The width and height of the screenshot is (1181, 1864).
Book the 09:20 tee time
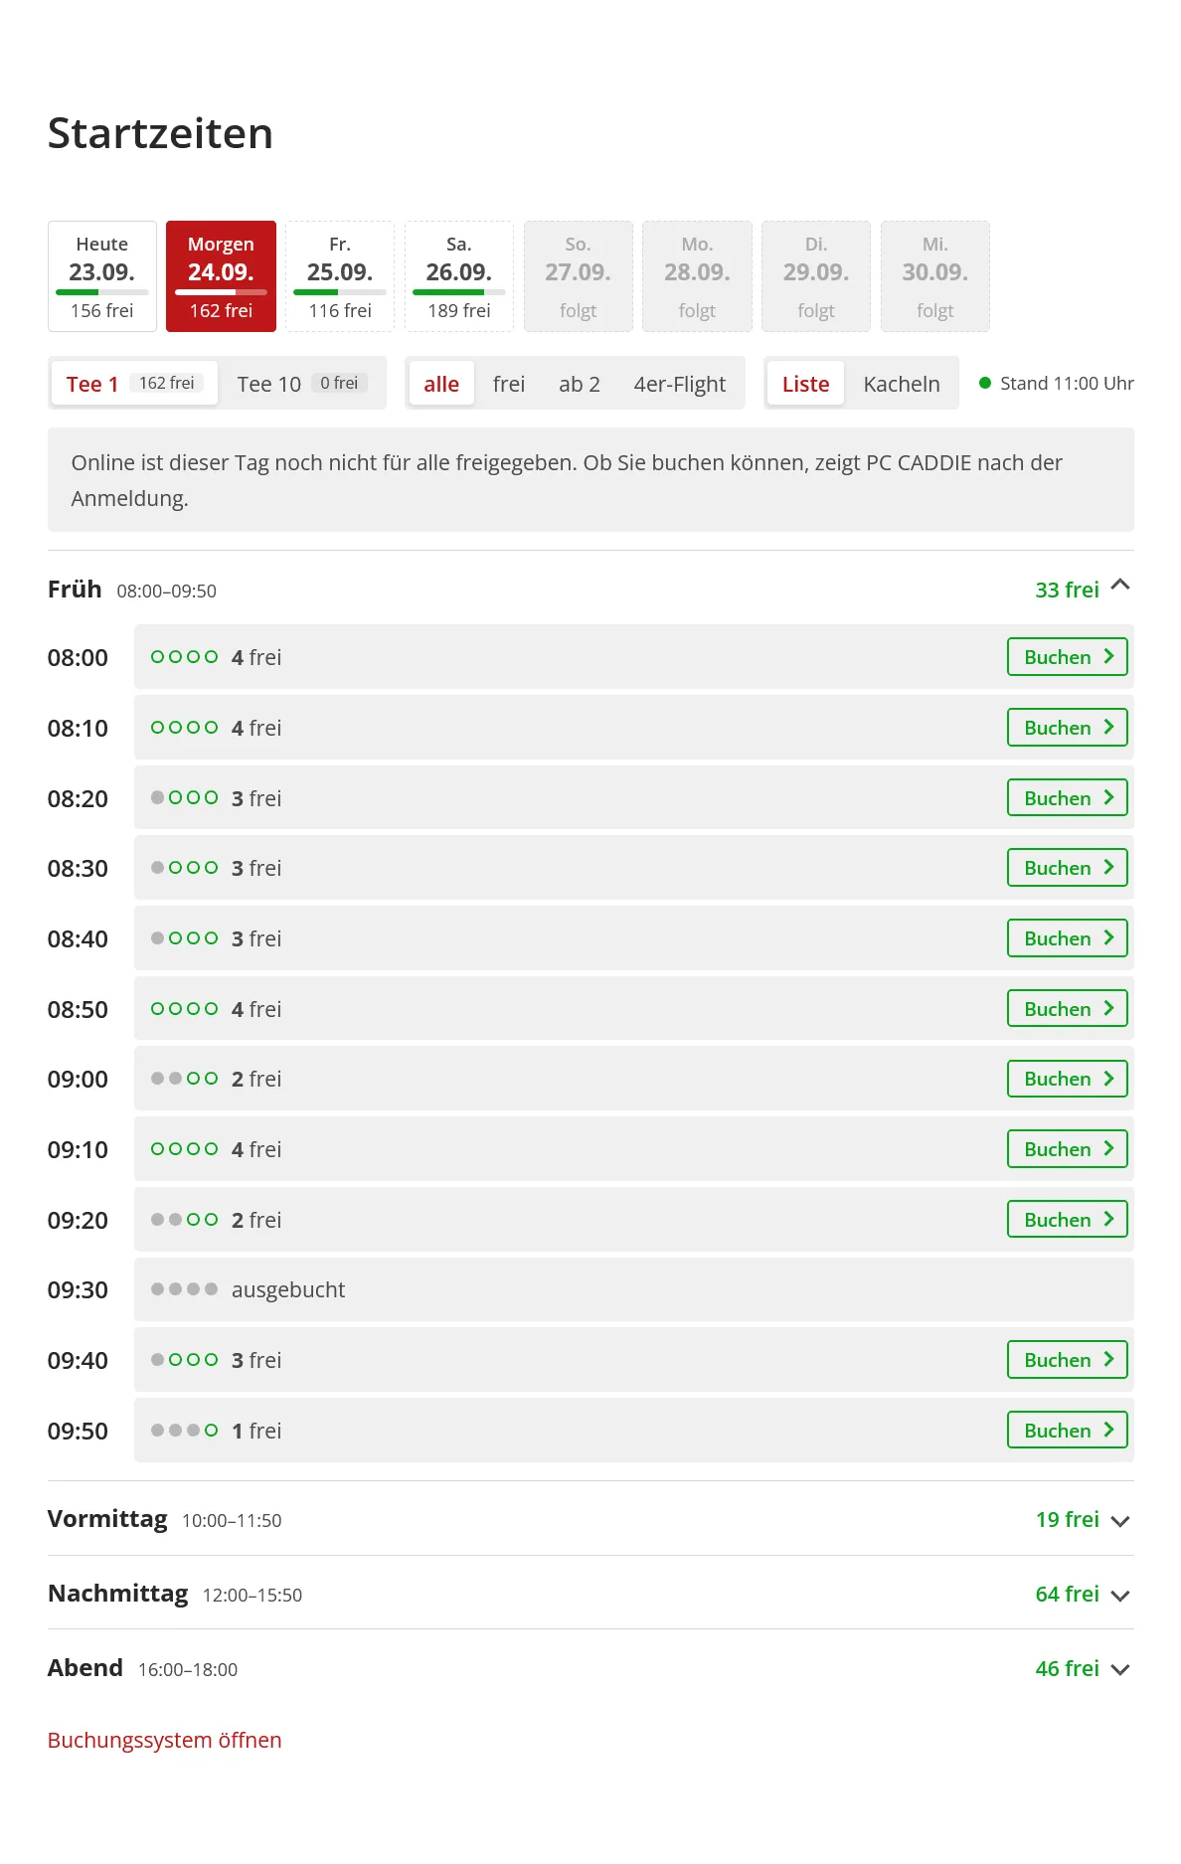coord(1068,1220)
